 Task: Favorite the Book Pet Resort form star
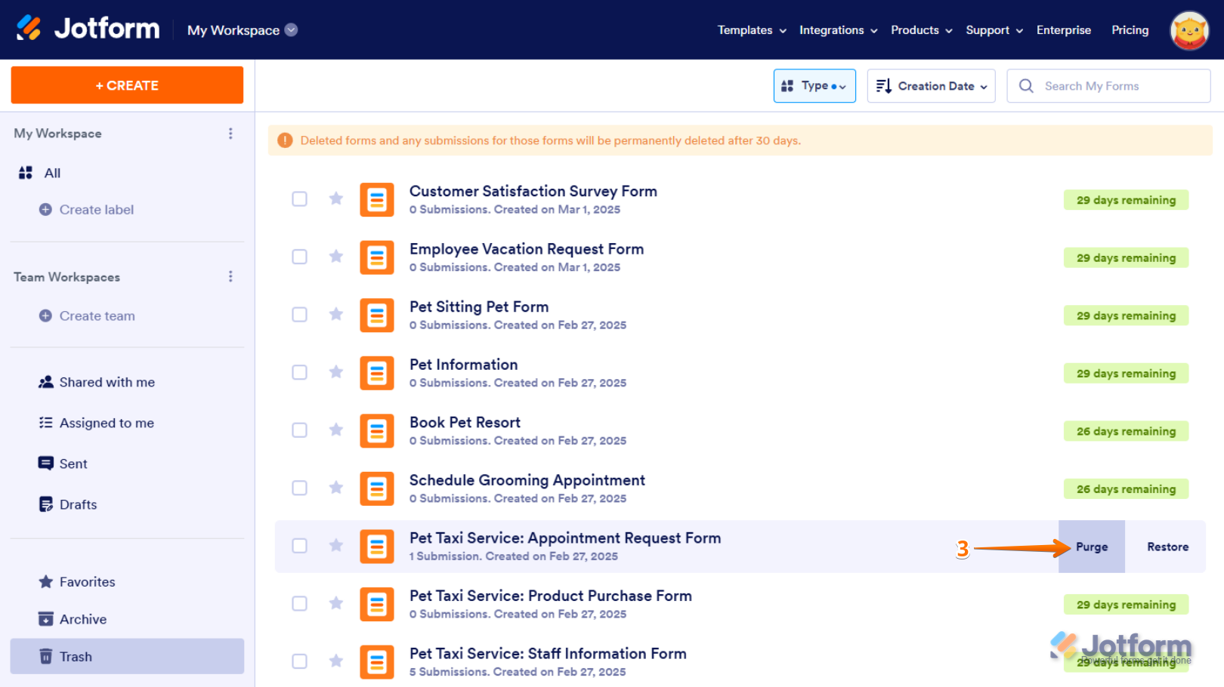tap(336, 430)
